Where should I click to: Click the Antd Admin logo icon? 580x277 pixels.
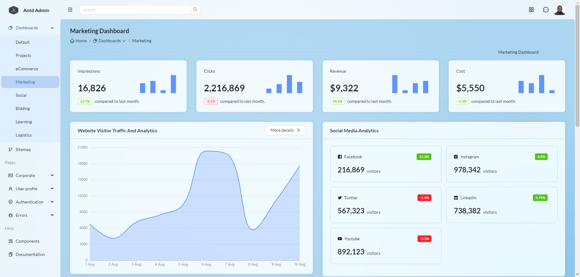pyautogui.click(x=14, y=10)
